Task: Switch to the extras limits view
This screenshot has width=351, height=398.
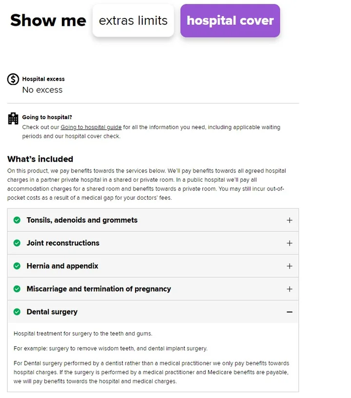Action: click(133, 21)
